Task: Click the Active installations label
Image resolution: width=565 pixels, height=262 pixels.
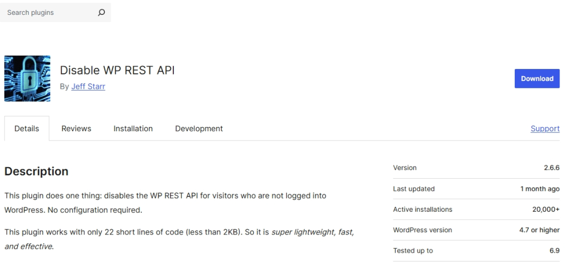Action: (423, 210)
